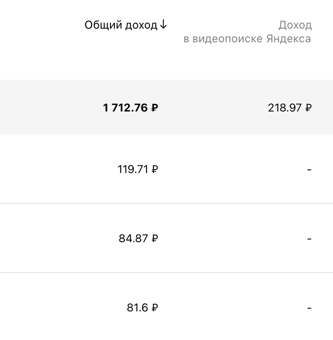
Task: Click the word Яндекса in the header
Action: [x=289, y=39]
